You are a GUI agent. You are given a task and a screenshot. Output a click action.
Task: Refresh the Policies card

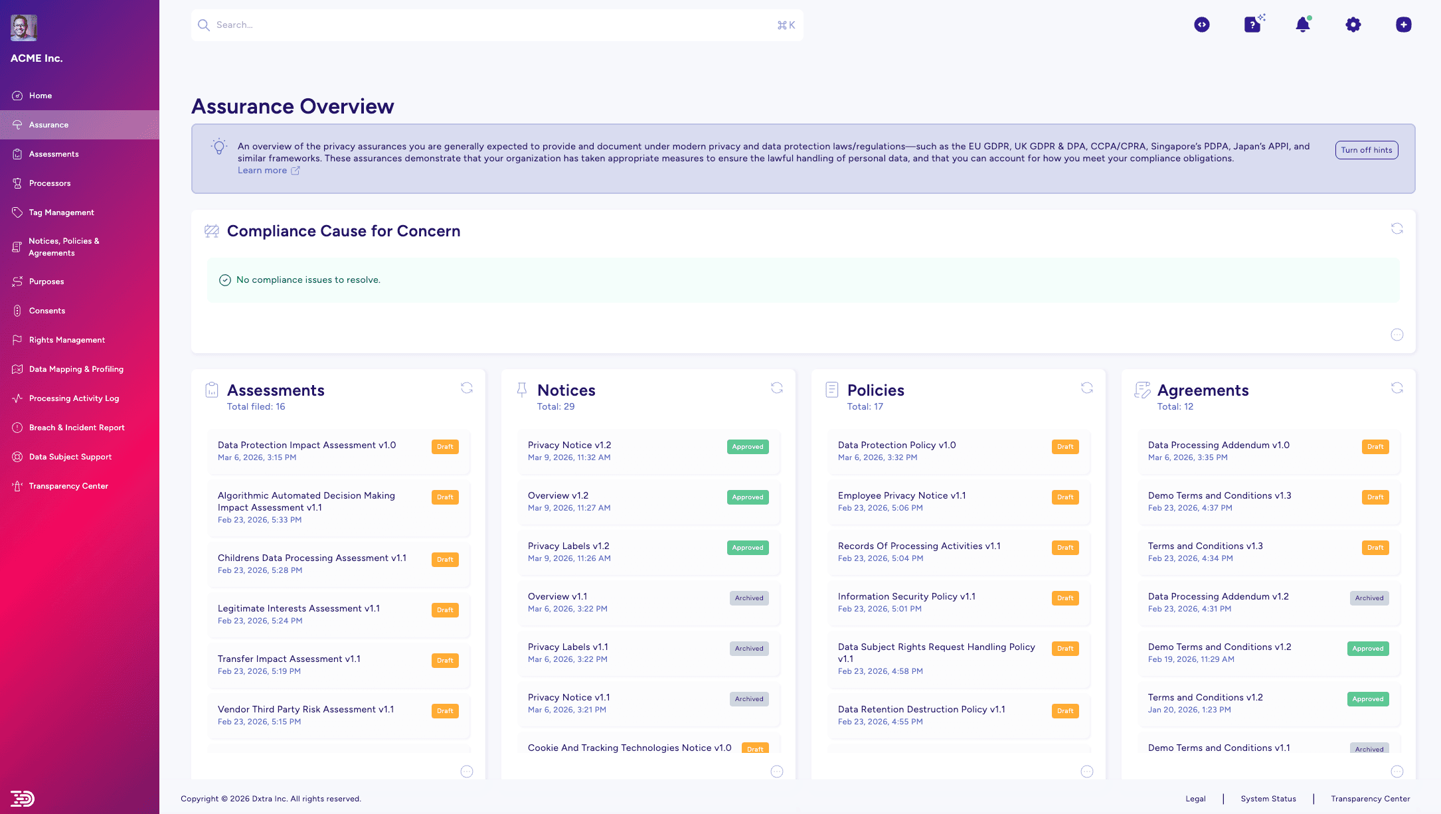[x=1086, y=388]
